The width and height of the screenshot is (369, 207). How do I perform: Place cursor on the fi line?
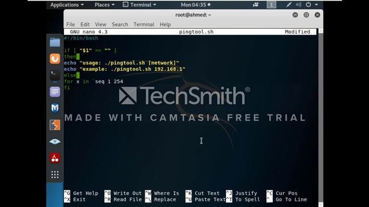(67, 87)
